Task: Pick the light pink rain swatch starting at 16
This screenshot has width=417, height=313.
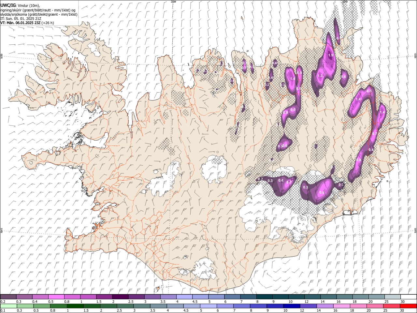Action: 341,306
